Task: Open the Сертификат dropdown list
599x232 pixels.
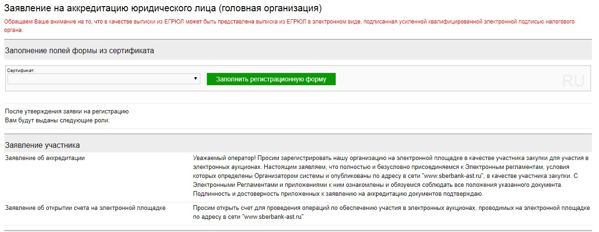Action: [103, 79]
